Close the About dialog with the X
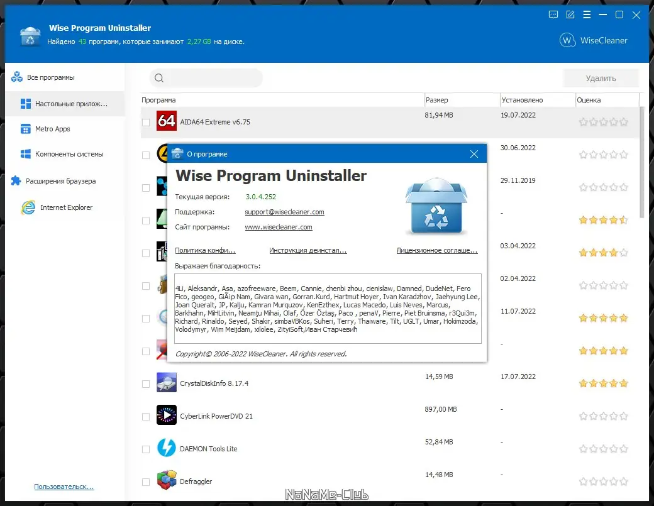This screenshot has height=506, width=654. [474, 154]
